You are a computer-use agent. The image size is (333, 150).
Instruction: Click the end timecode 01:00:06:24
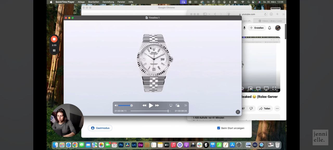click(x=181, y=111)
